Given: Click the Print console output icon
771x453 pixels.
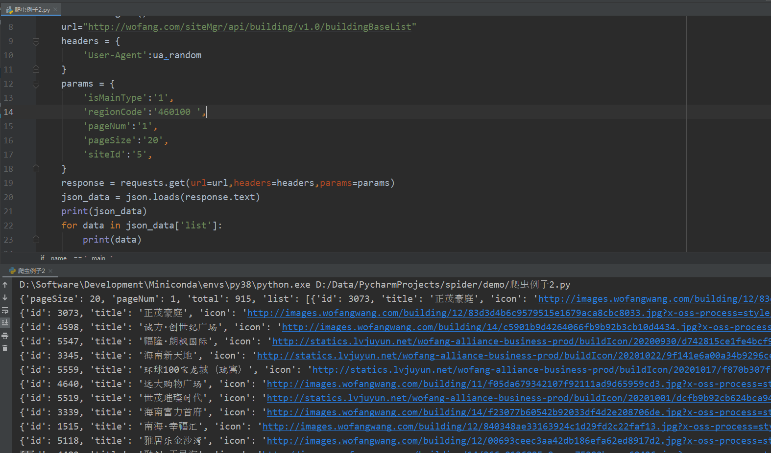Looking at the screenshot, I should point(5,336).
